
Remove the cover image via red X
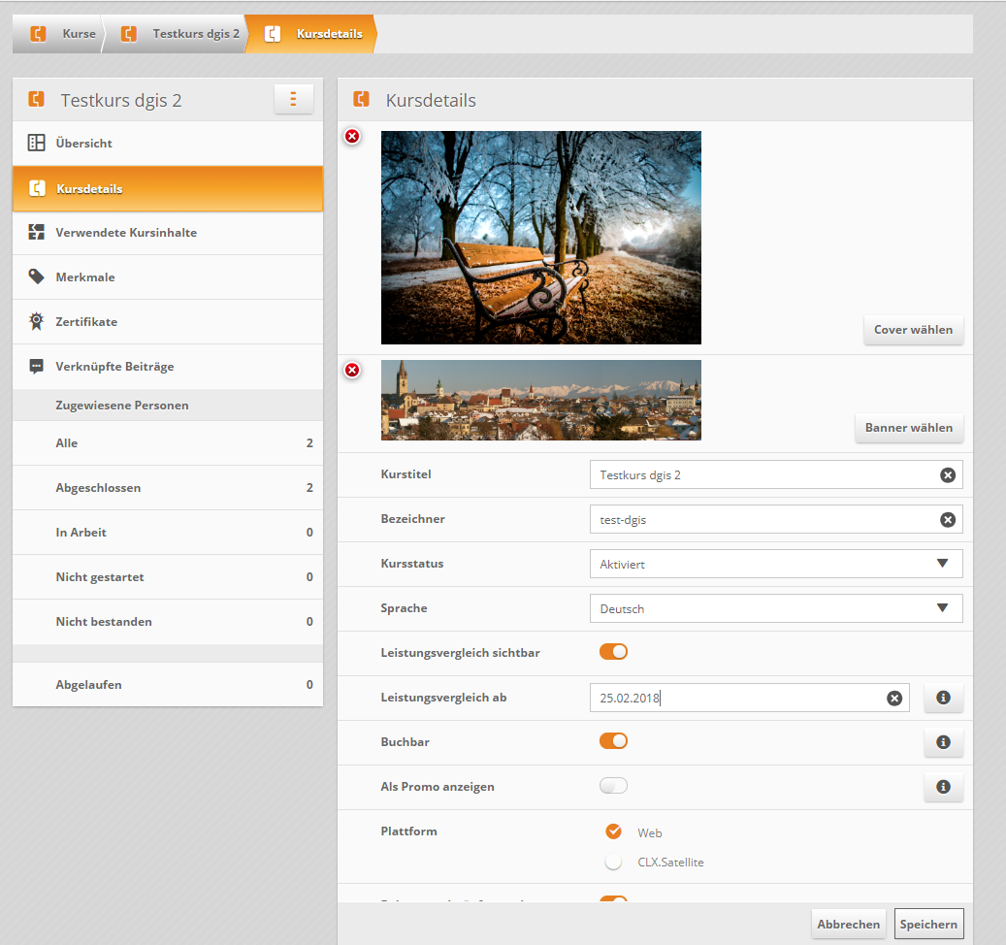tap(352, 137)
